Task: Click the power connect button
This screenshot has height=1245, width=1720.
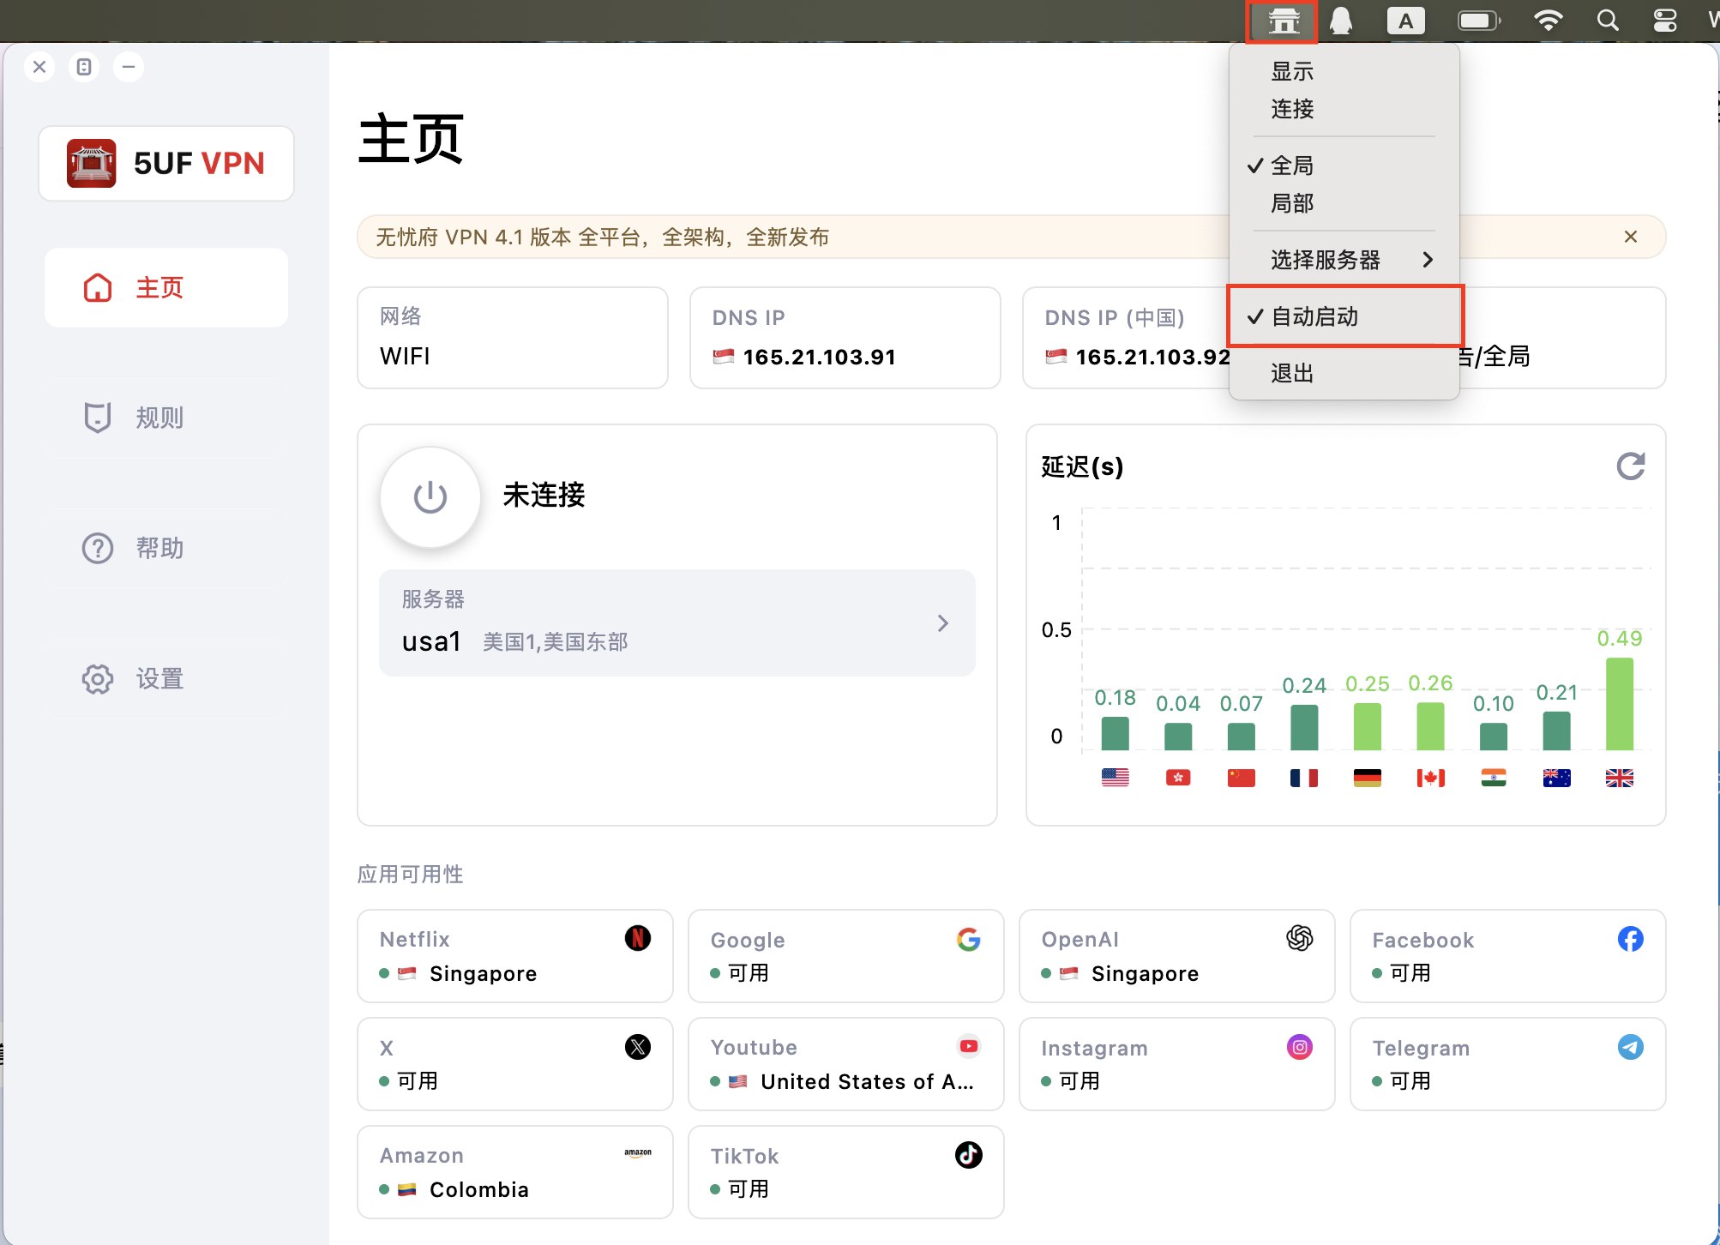Action: tap(430, 496)
